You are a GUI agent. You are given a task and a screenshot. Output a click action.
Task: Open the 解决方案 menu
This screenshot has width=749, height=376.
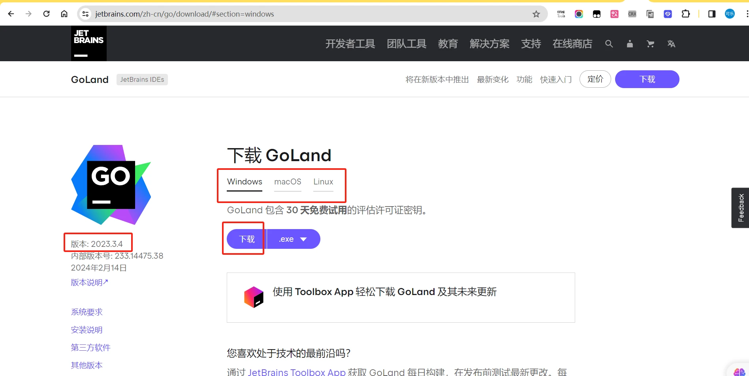click(489, 44)
